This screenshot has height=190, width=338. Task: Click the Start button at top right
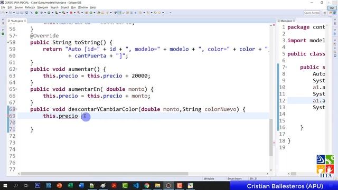coord(332,8)
